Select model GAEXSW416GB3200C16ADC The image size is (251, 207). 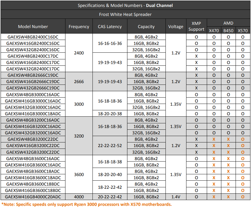coord(33,127)
